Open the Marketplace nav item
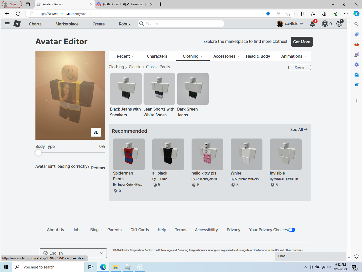Viewport: 362px width, 272px height. [x=67, y=24]
